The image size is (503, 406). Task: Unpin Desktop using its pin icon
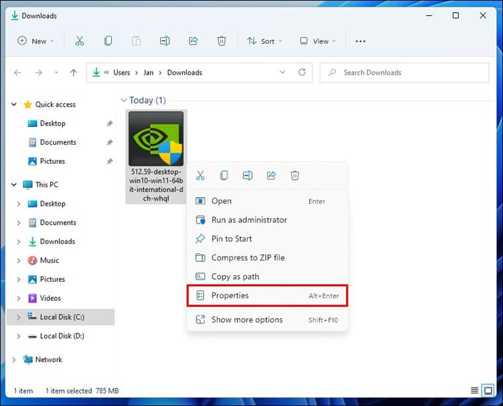click(x=109, y=124)
